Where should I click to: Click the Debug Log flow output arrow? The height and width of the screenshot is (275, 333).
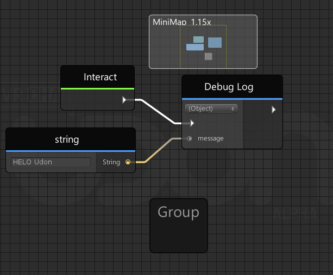(274, 110)
